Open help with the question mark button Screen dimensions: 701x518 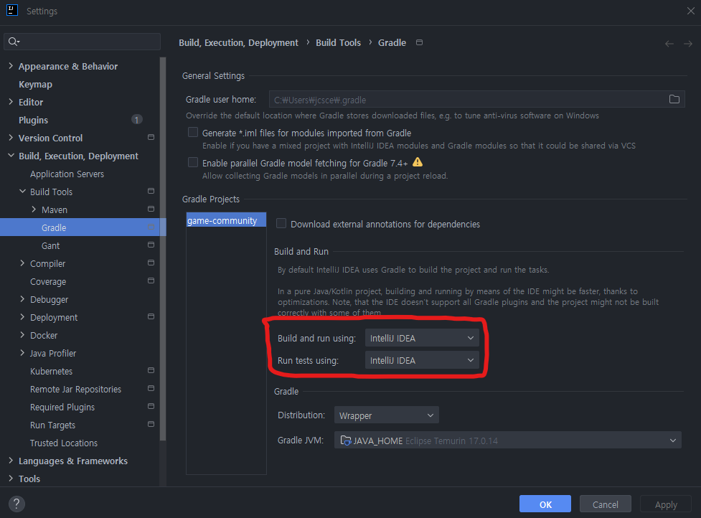17,504
